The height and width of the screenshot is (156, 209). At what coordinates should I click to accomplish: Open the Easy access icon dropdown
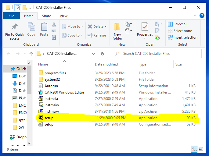pos(128,31)
